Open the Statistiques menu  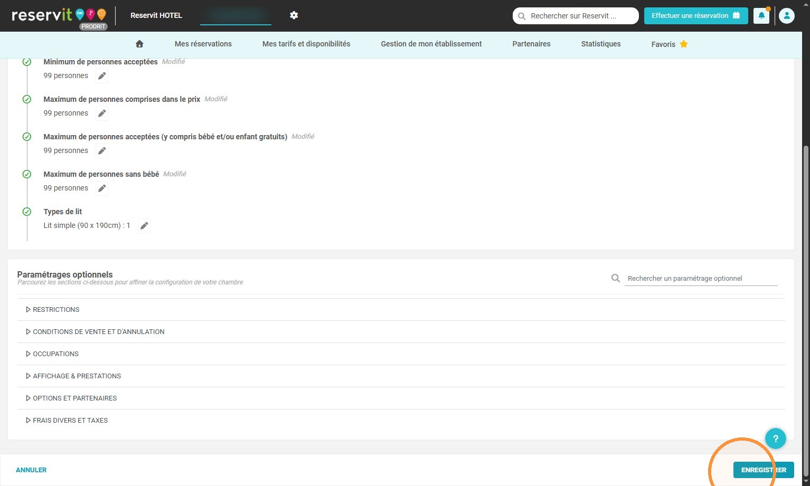(x=601, y=44)
